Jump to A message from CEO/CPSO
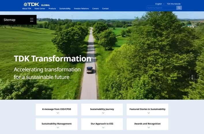Screen dimensions: 204x134 click(56, 110)
